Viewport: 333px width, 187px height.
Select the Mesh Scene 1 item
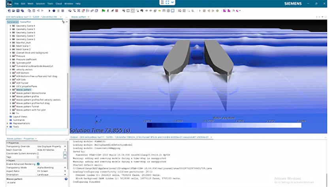click(23, 46)
